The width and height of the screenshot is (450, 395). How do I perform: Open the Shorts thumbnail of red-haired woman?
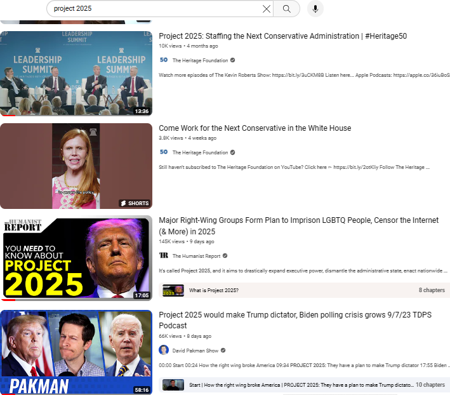coord(76,166)
